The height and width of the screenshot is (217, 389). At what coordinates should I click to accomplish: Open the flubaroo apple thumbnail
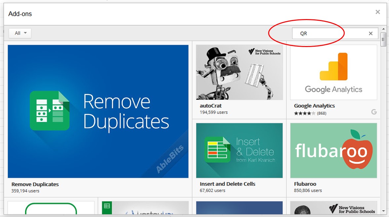[x=334, y=151]
